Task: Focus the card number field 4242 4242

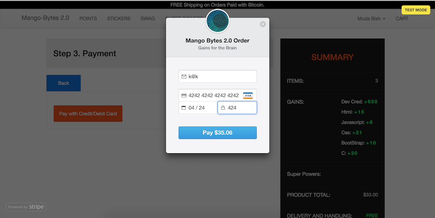Action: tap(217, 95)
